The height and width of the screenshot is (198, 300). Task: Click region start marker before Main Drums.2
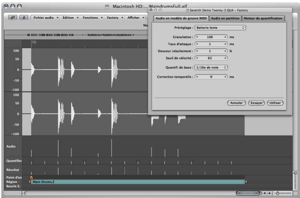[x=30, y=182]
